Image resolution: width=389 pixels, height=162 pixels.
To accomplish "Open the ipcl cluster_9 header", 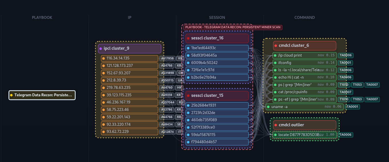I will click(130, 49).
